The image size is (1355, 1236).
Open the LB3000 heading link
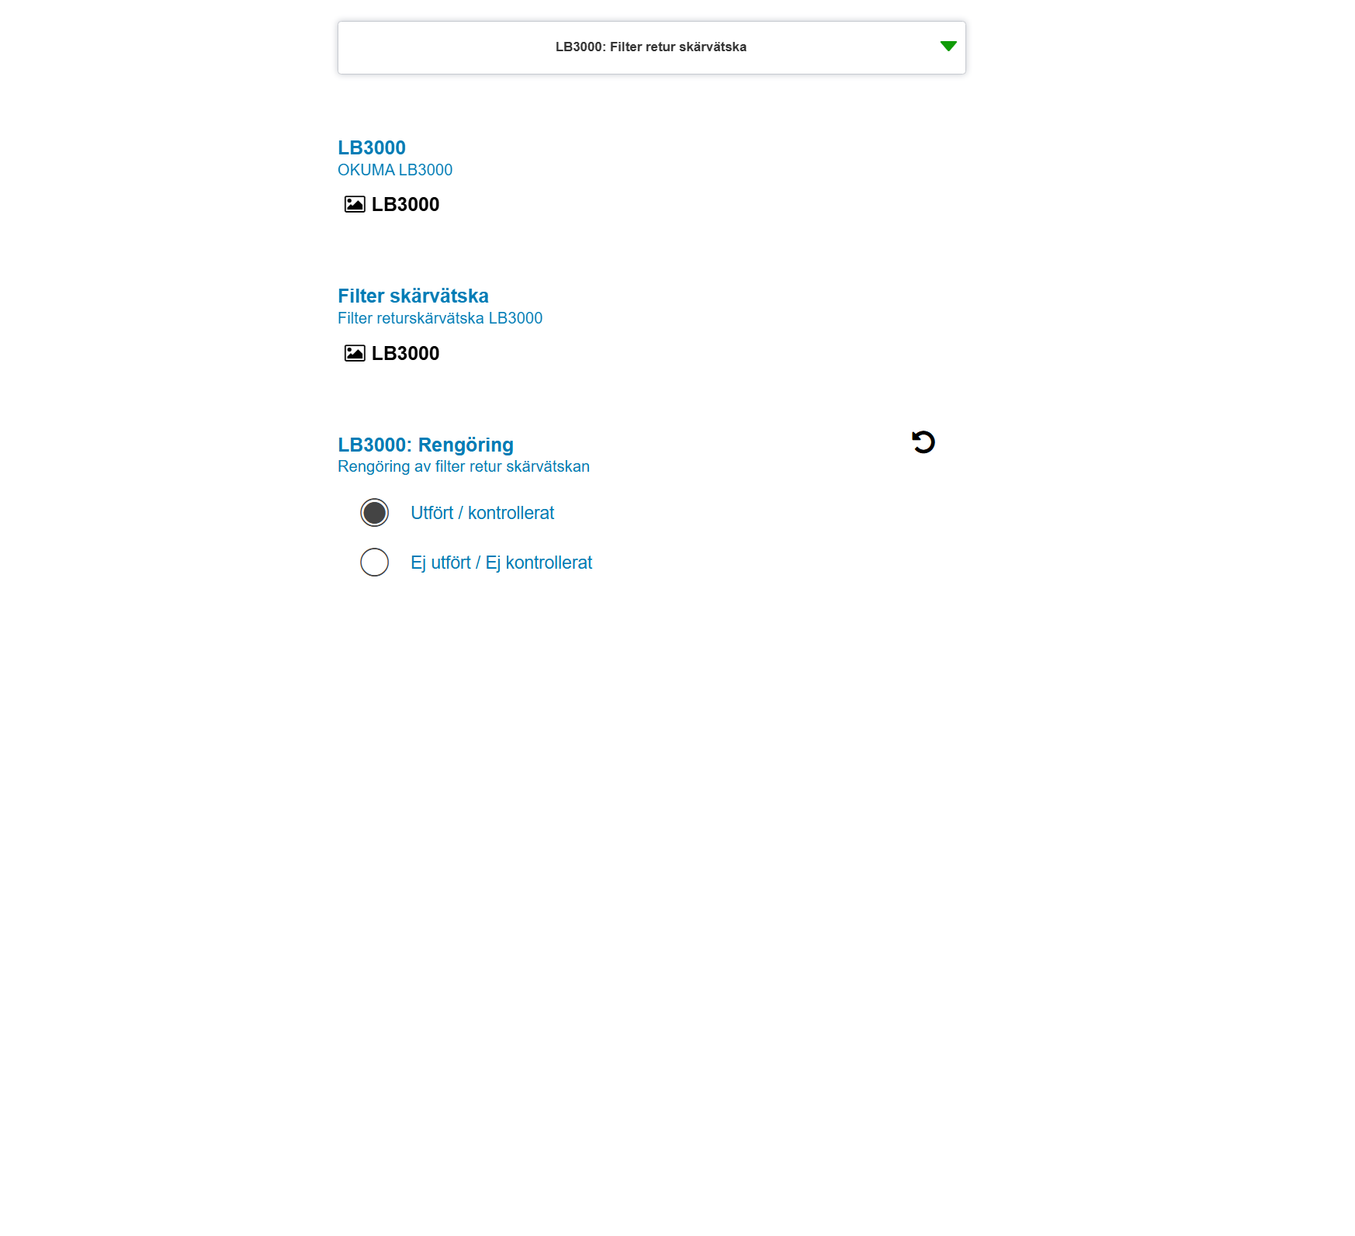(x=372, y=147)
